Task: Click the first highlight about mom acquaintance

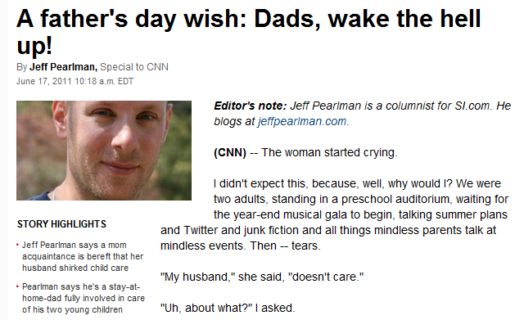Action: (x=83, y=256)
